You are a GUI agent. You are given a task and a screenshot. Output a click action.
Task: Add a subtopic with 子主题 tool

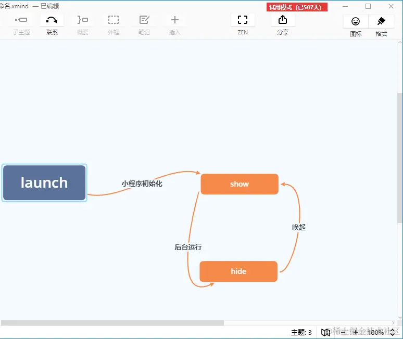pos(21,25)
